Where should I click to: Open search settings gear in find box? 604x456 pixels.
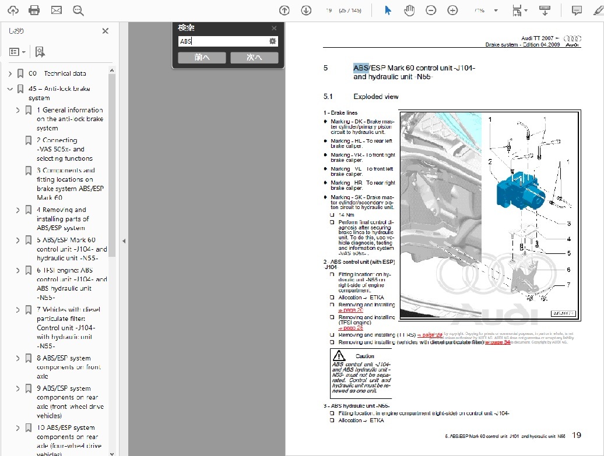[x=272, y=41]
